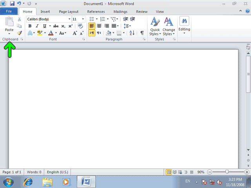Open the Change Styles menu
This screenshot has width=251, height=188.
(169, 26)
